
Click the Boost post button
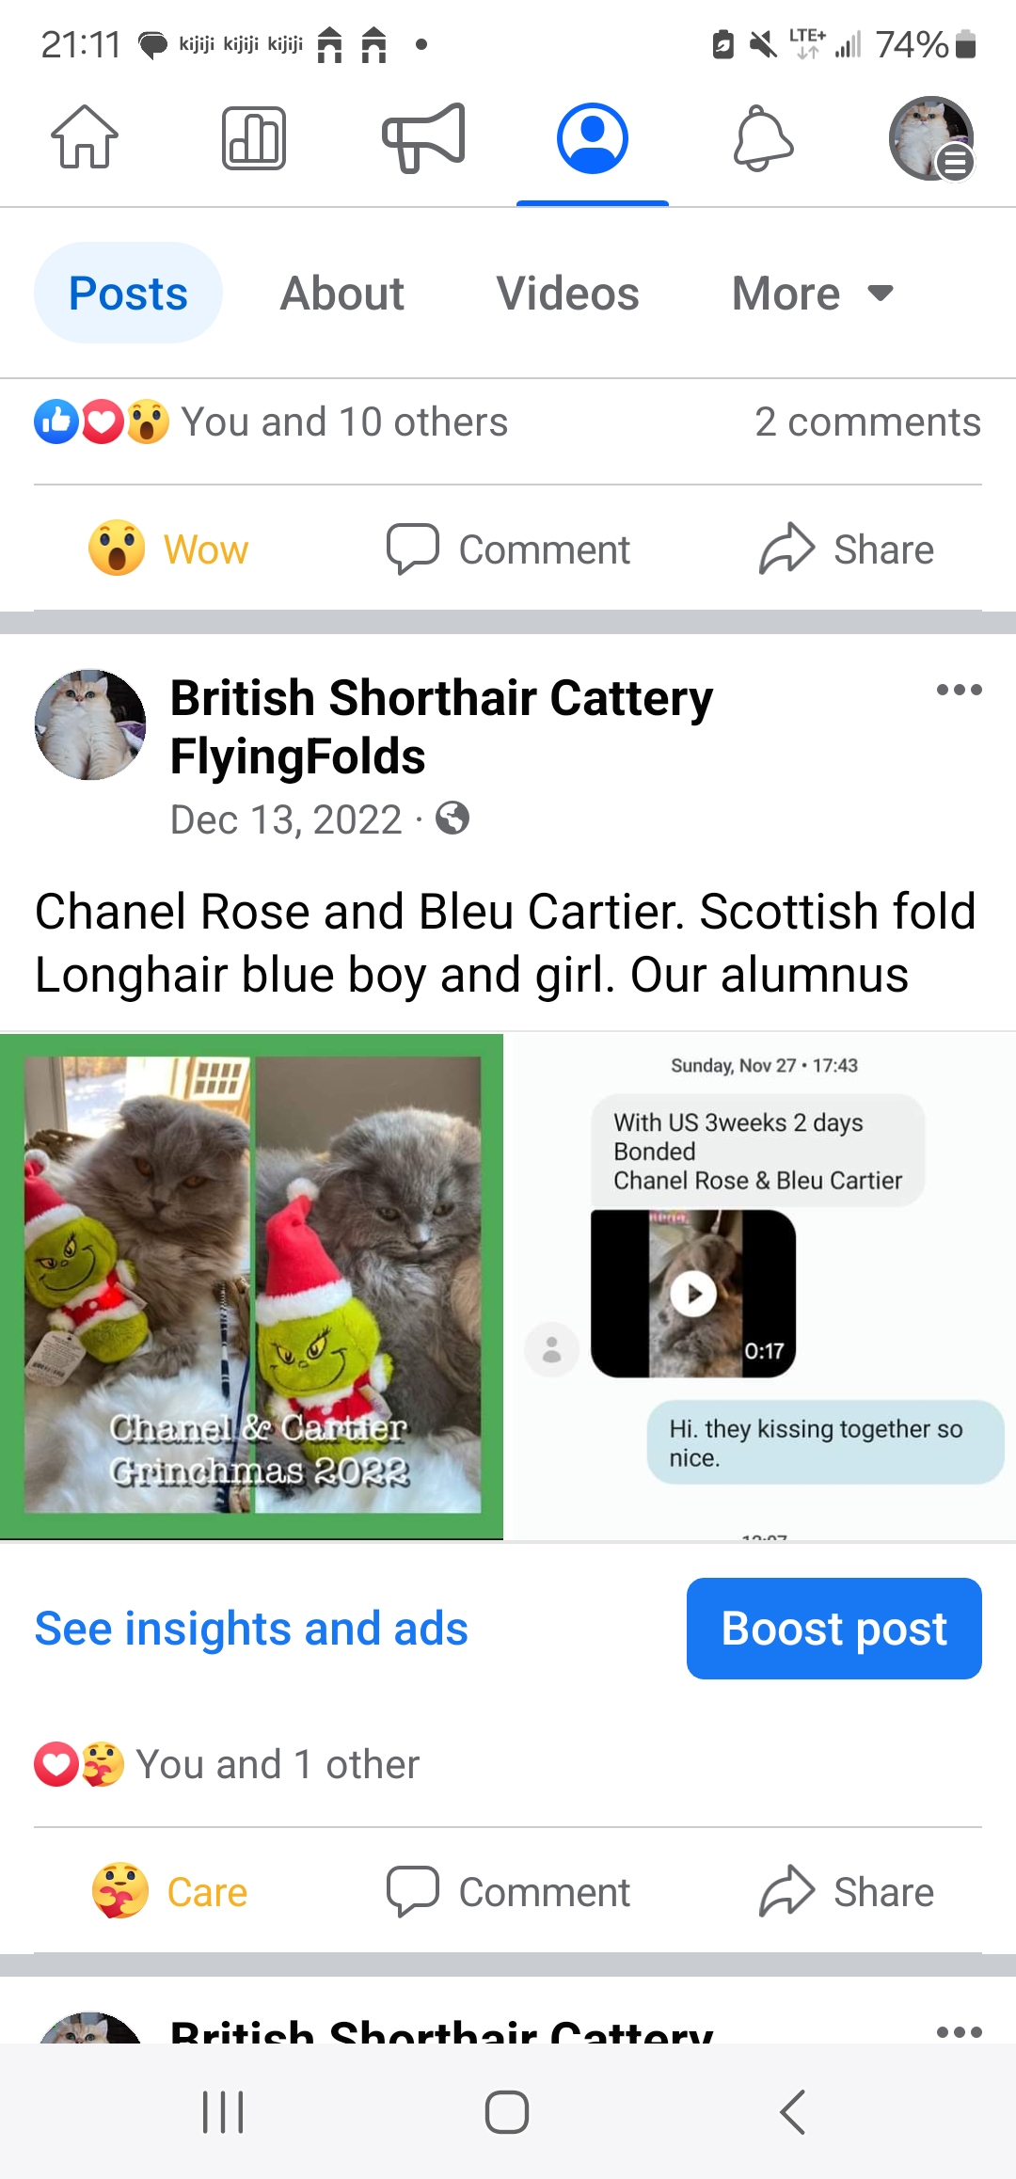coord(834,1629)
